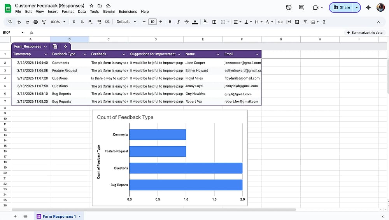The width and height of the screenshot is (389, 220).
Task: Increase font size with plus
Action: 161,22
